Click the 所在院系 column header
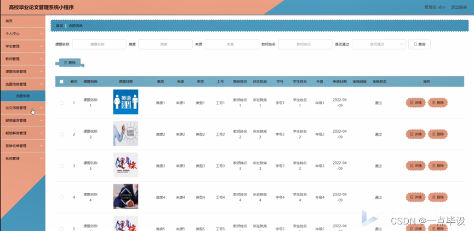The height and width of the screenshot is (231, 474). point(260,81)
